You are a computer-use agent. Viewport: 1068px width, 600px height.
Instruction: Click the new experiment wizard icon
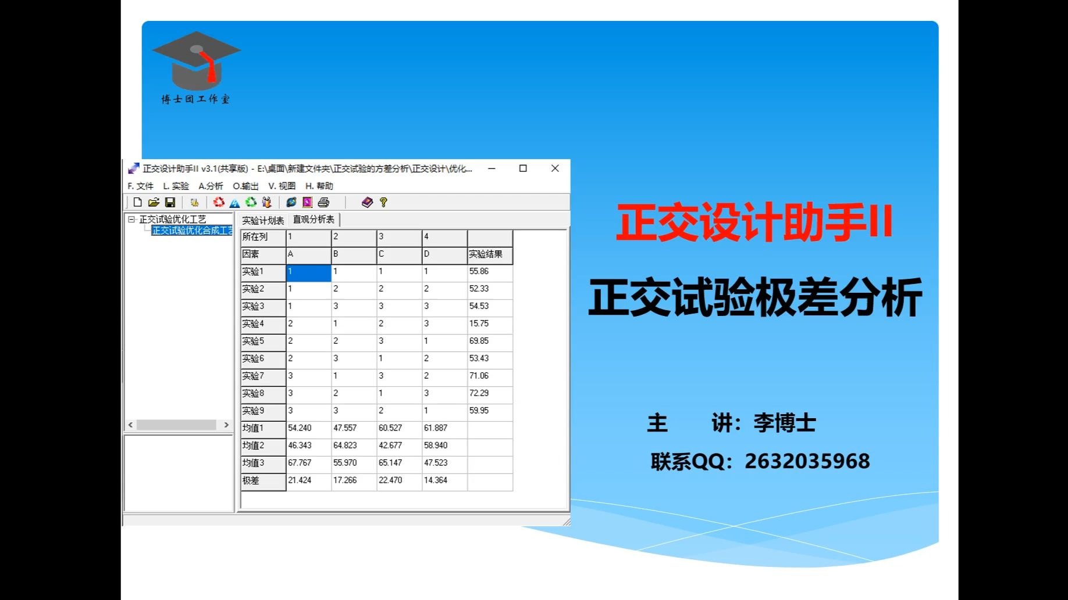(x=195, y=202)
